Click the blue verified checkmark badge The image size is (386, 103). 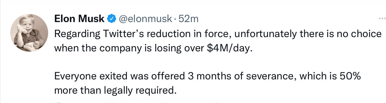[112, 19]
